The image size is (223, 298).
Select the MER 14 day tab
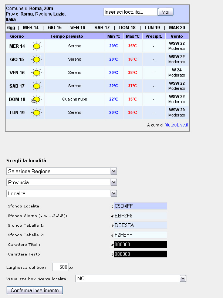[31, 28]
